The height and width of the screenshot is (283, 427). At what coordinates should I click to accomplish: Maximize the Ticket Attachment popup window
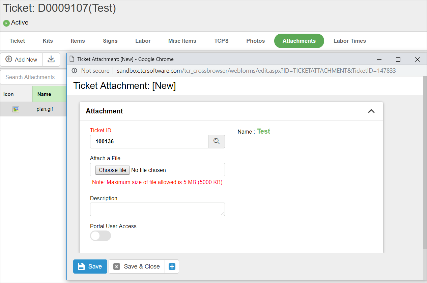coord(398,60)
